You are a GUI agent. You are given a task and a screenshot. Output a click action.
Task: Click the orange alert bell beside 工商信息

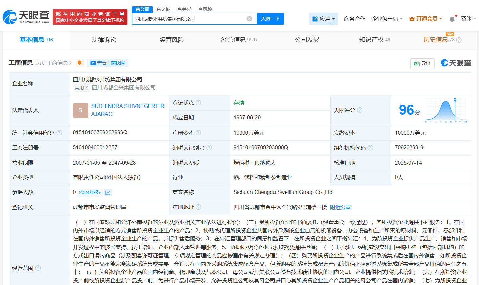tap(80, 63)
